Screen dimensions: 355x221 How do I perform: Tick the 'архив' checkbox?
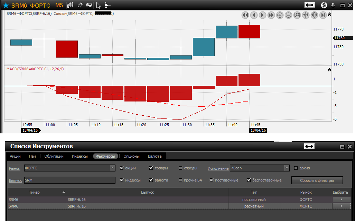pyautogui.click(x=296, y=168)
